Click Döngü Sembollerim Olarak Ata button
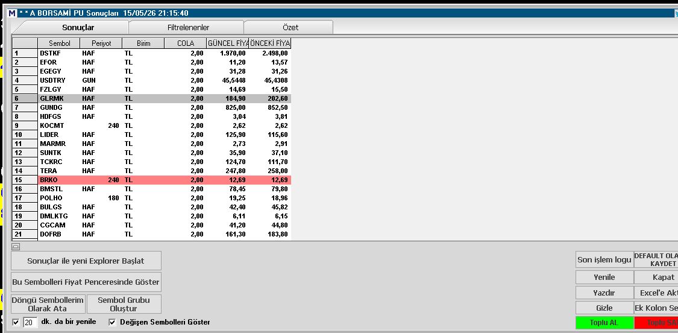 pos(48,304)
